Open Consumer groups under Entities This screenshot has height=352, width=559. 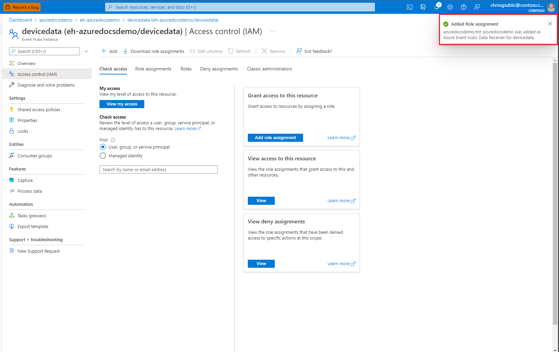click(35, 156)
